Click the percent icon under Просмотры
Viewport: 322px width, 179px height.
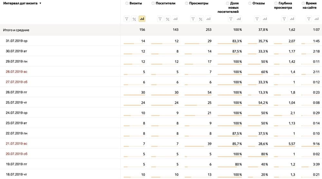point(201,19)
